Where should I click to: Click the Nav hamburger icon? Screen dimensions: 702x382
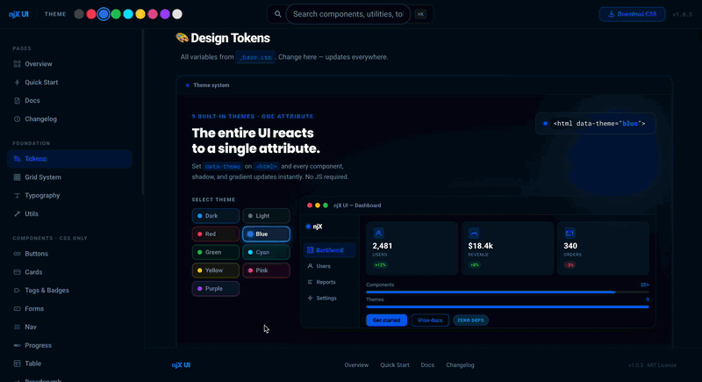pos(17,328)
